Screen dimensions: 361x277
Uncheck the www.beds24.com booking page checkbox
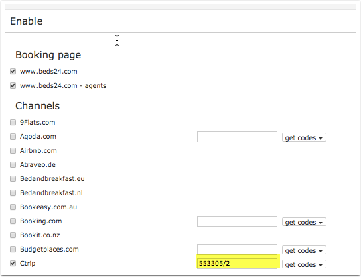13,72
